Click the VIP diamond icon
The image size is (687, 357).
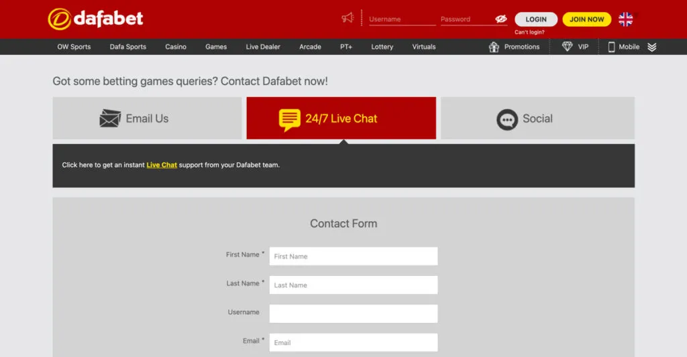[x=567, y=46]
